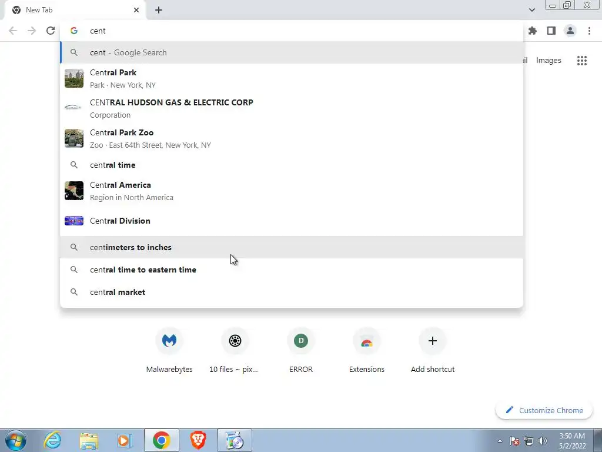Click the installer disc icon in taskbar

point(235,440)
